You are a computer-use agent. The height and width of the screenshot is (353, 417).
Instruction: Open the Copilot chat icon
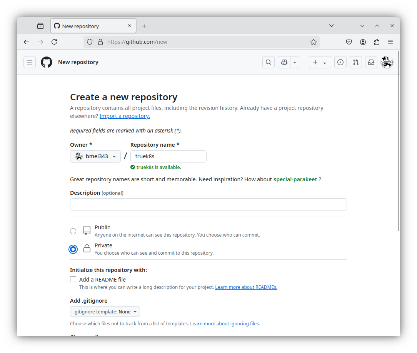point(284,62)
